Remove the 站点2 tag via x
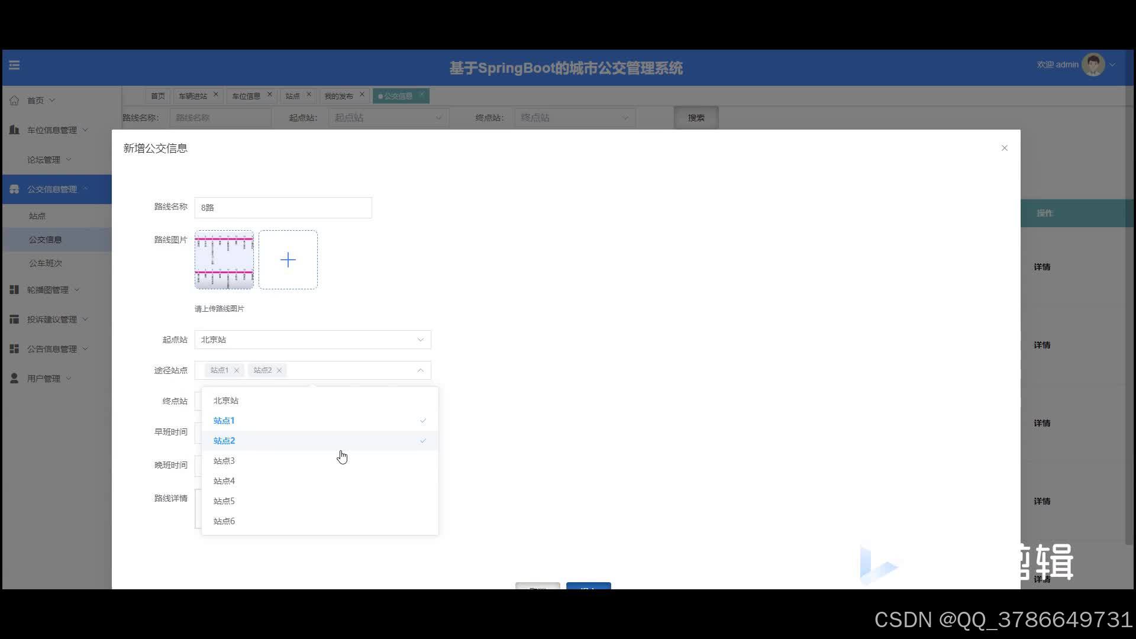This screenshot has height=639, width=1136. (x=279, y=370)
